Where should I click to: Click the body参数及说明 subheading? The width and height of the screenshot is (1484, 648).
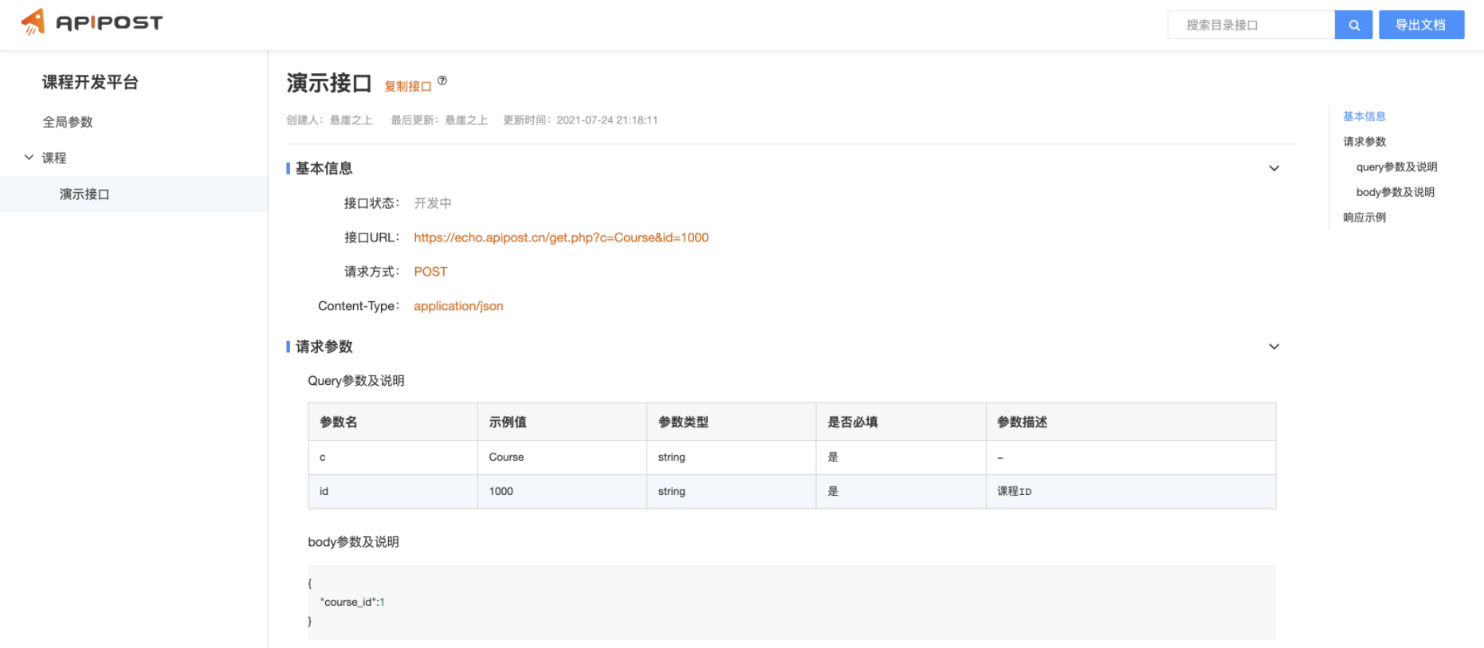353,542
